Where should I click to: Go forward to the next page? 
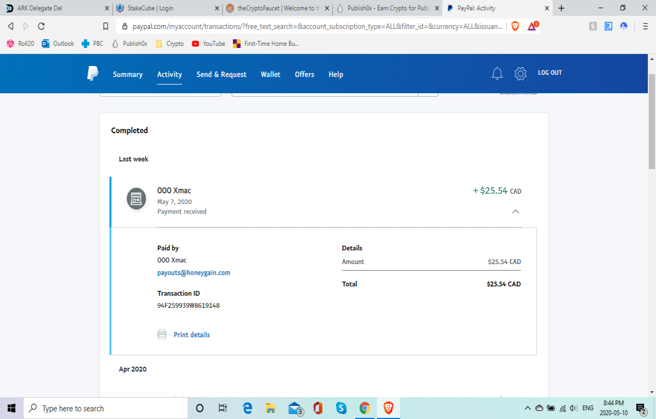(x=26, y=26)
